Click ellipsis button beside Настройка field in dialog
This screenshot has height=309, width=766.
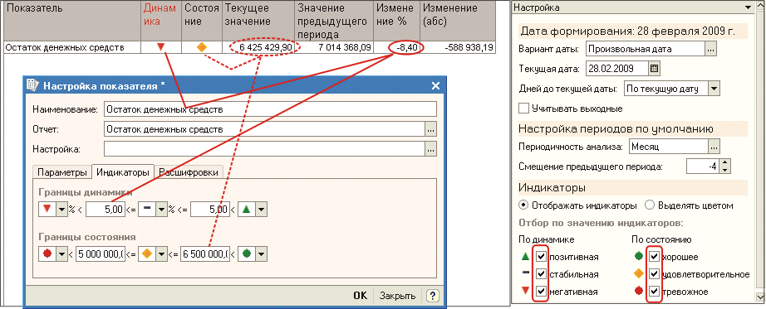430,150
